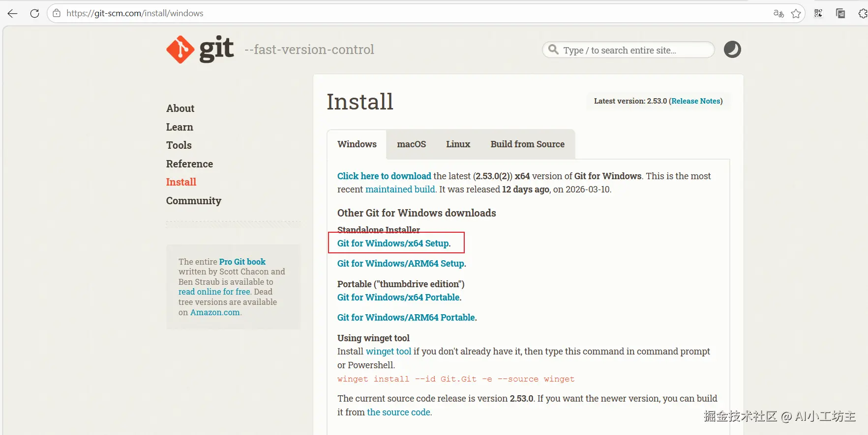868x435 pixels.
Task: Click the magnifier icon in site search
Action: tap(553, 50)
